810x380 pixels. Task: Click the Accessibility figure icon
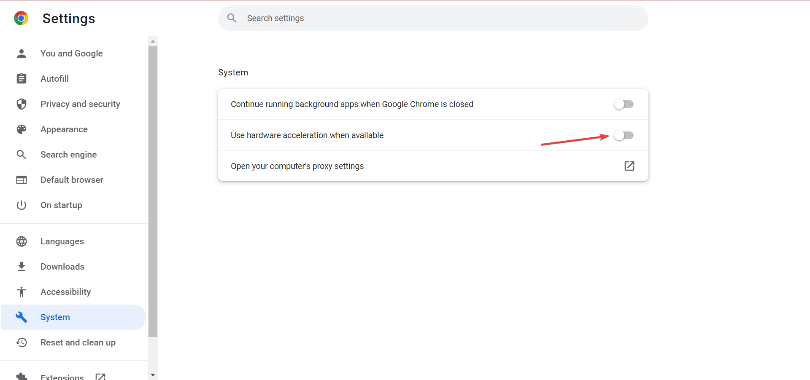tap(22, 292)
